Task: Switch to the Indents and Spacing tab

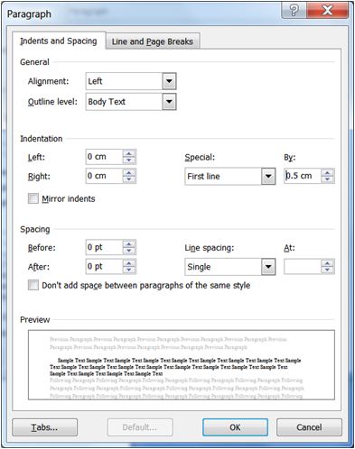Action: 59,41
